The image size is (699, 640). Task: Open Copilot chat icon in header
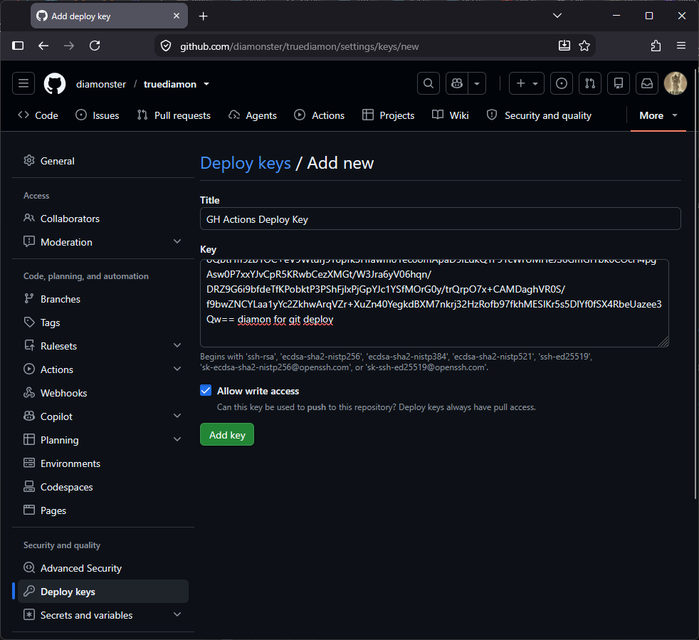click(457, 83)
